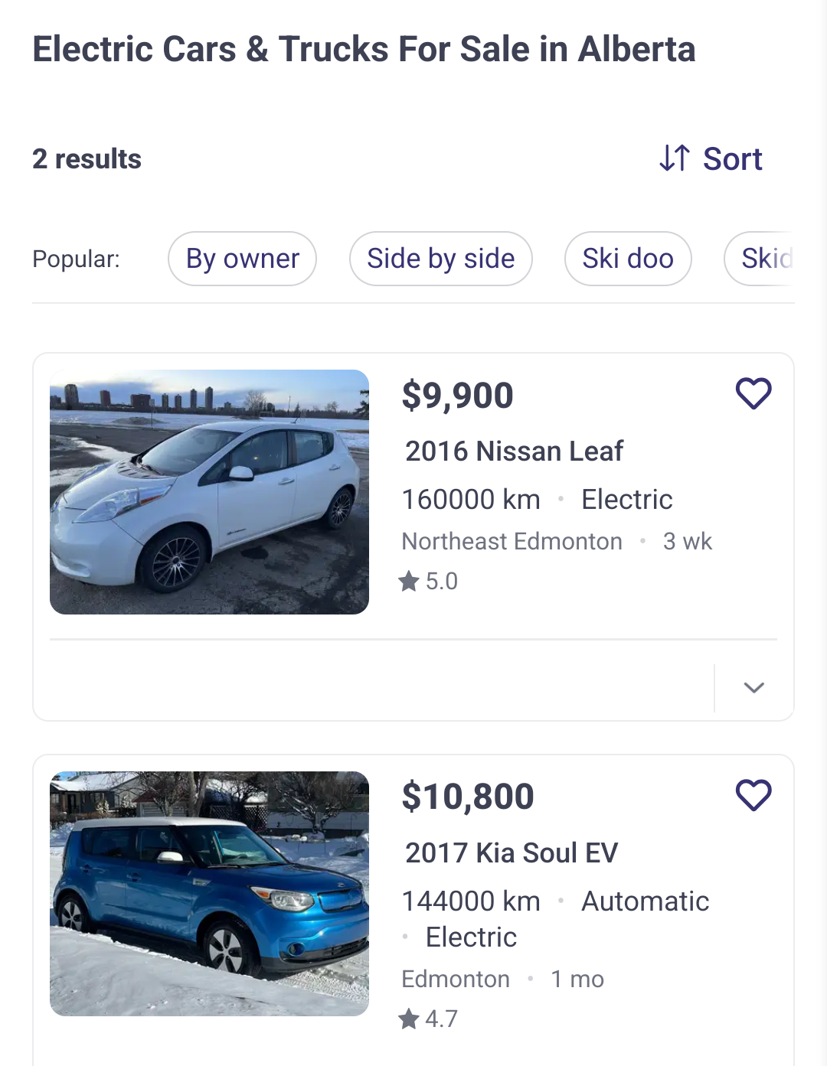
Task: Filter by the 'By owner' chip
Action: 242,259
